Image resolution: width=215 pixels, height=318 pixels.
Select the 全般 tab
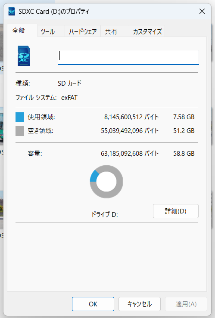click(19, 31)
